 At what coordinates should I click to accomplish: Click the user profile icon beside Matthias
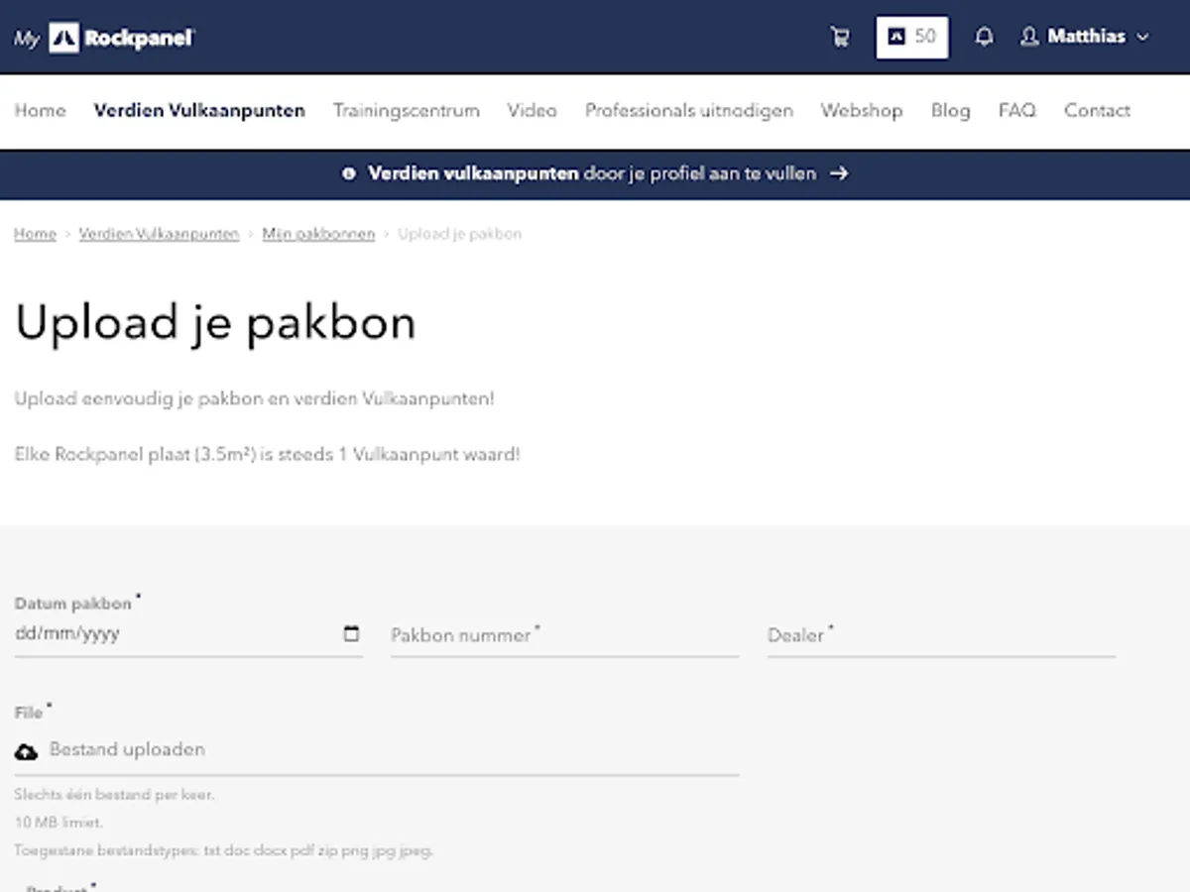(1029, 37)
